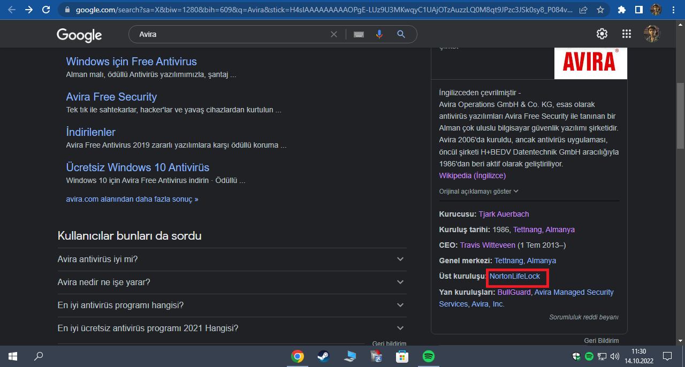The width and height of the screenshot is (685, 367).
Task: Open Microsoft Store from the taskbar
Action: (x=402, y=356)
